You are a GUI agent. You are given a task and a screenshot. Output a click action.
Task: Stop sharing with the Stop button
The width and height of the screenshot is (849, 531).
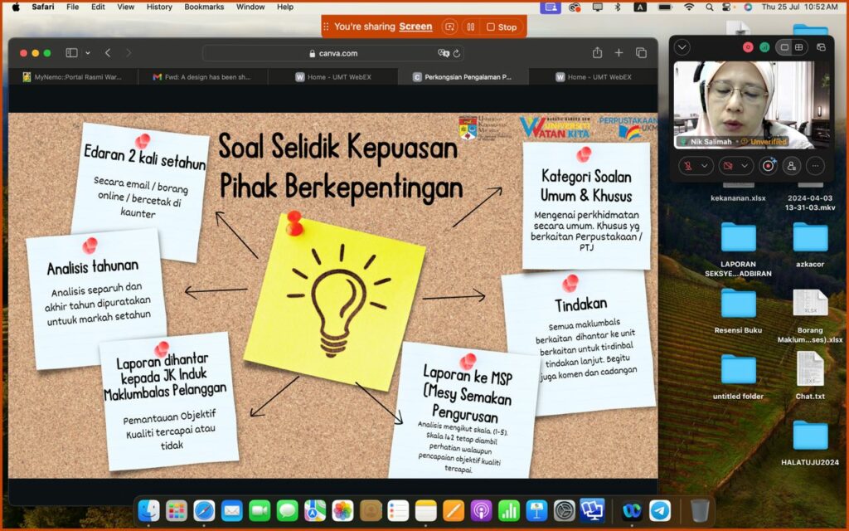pos(502,27)
